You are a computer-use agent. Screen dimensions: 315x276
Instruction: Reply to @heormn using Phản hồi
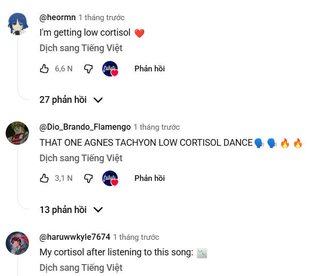click(149, 68)
